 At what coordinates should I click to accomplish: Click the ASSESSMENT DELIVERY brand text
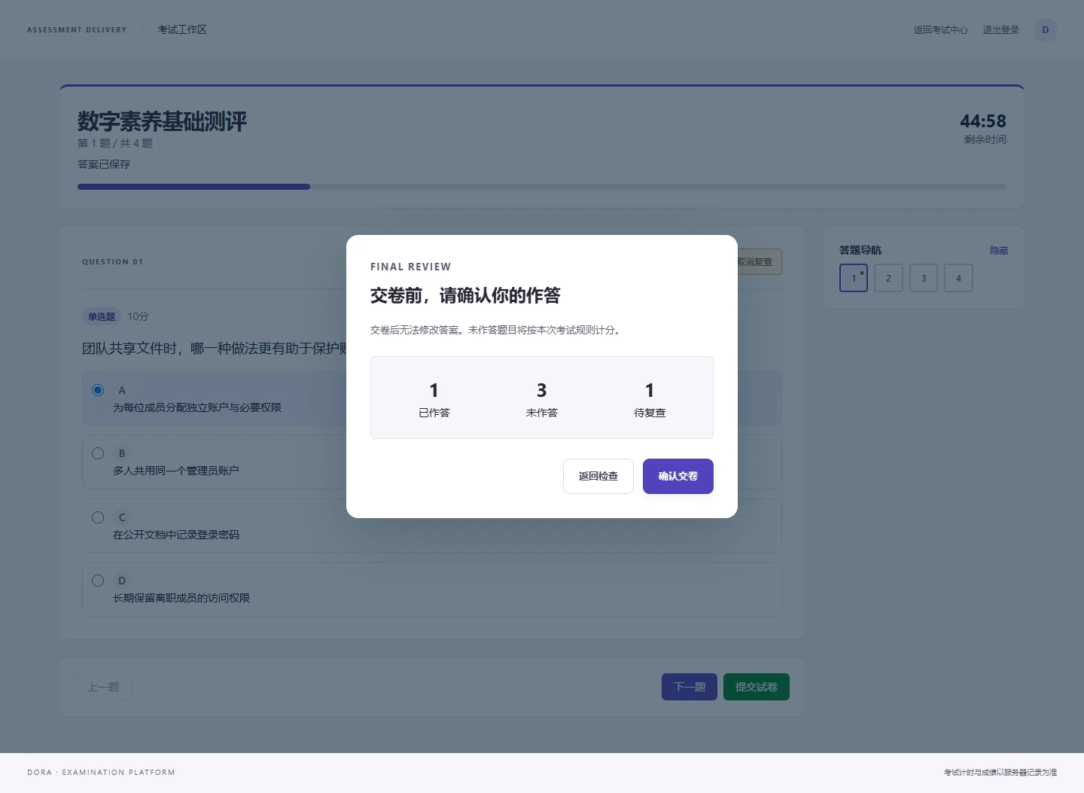[x=77, y=30]
